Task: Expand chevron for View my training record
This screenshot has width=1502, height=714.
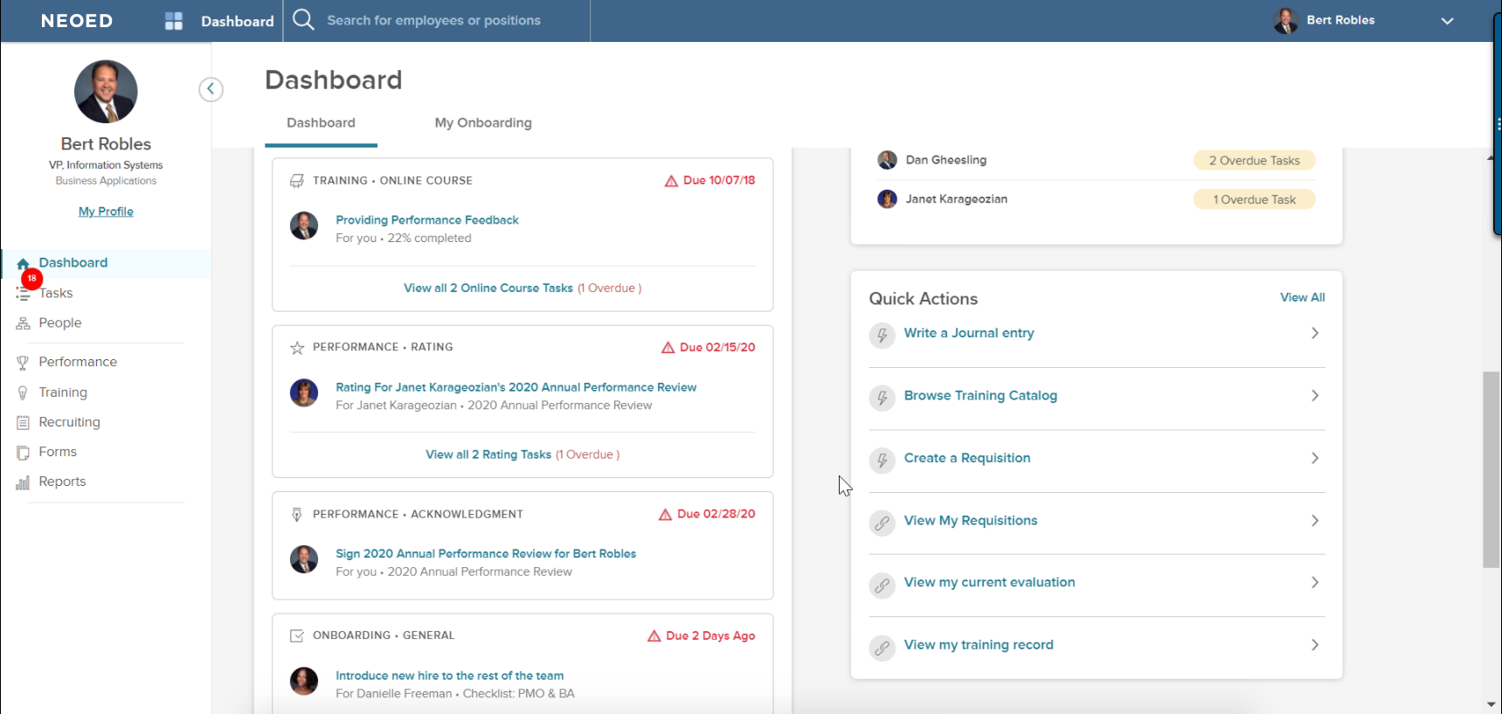Action: (1315, 645)
